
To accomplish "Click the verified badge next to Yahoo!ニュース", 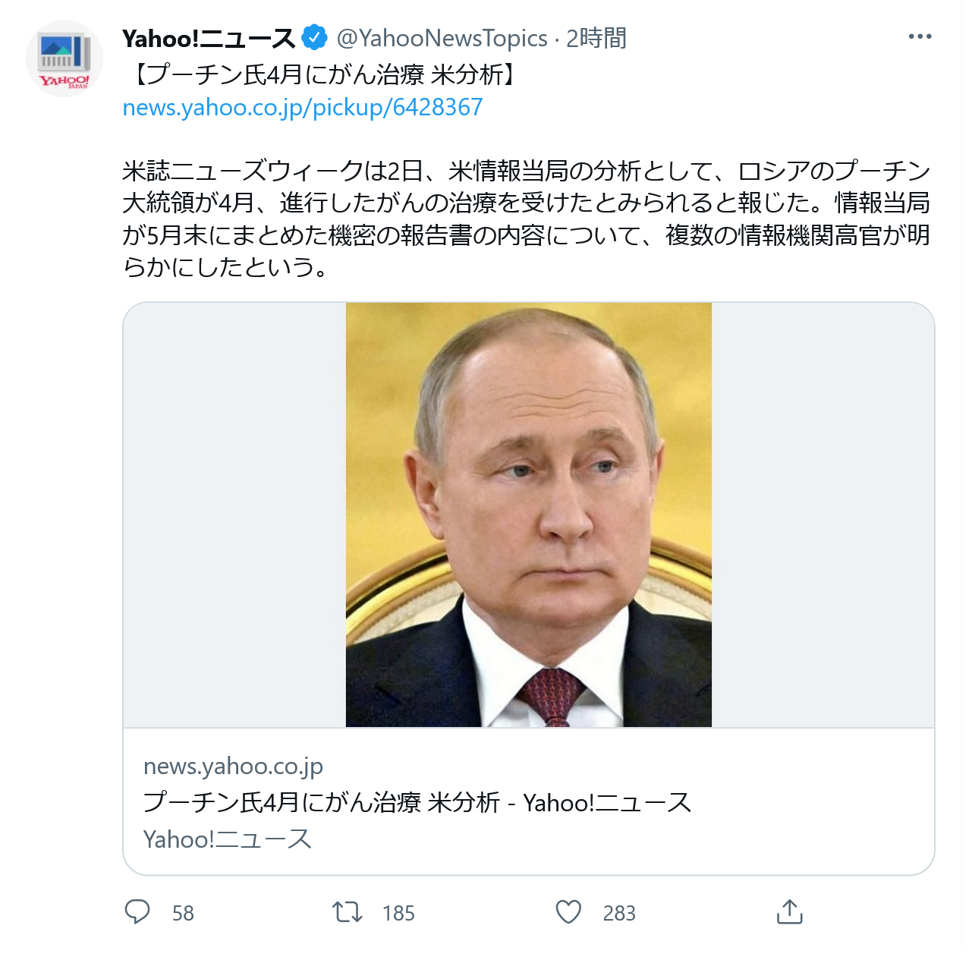I will point(313,36).
